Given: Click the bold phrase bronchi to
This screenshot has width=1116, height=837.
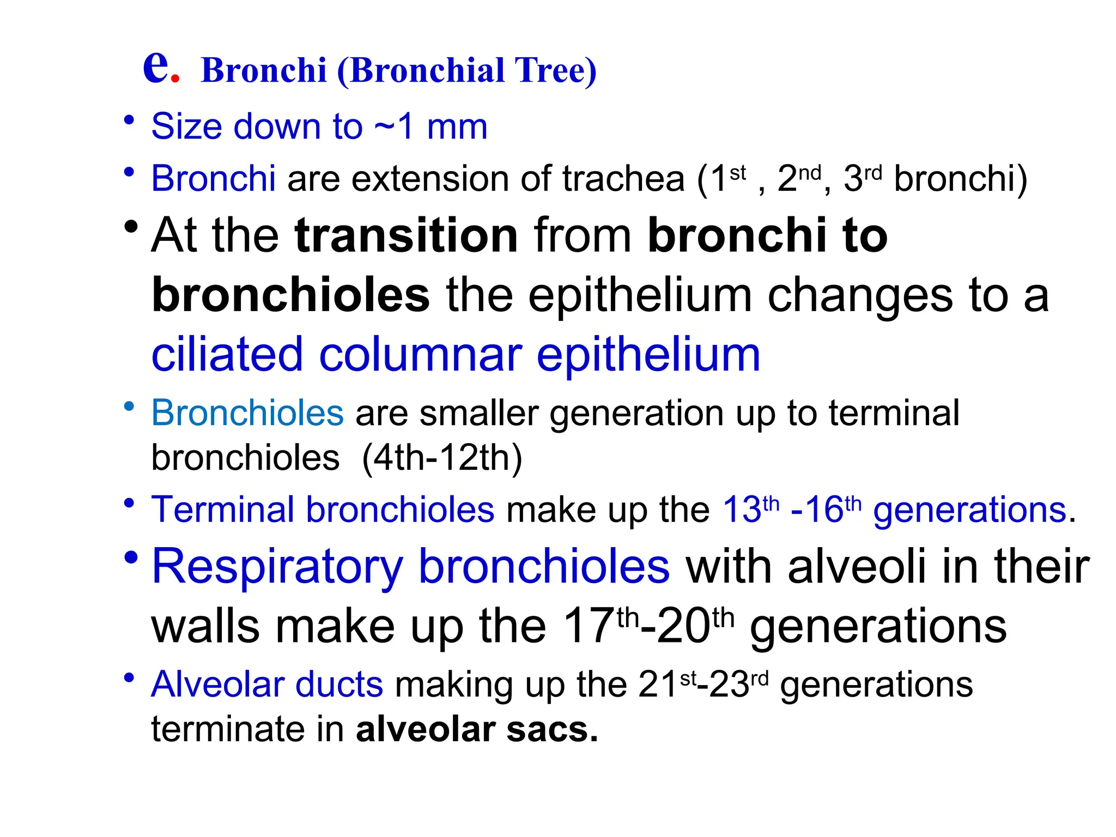Looking at the screenshot, I should pos(767,235).
